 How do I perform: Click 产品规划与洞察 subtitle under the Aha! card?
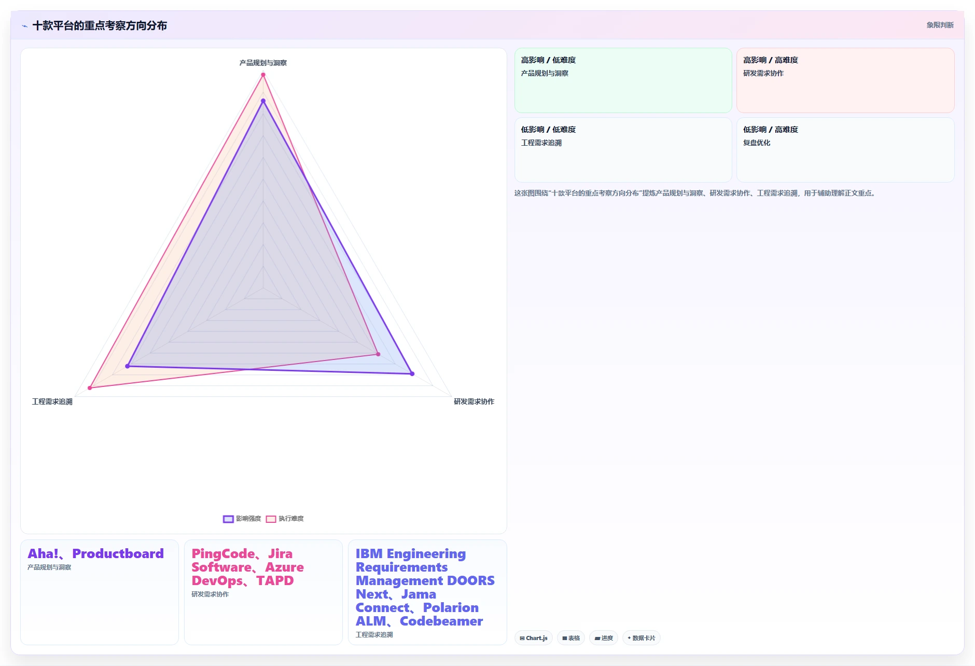click(49, 567)
